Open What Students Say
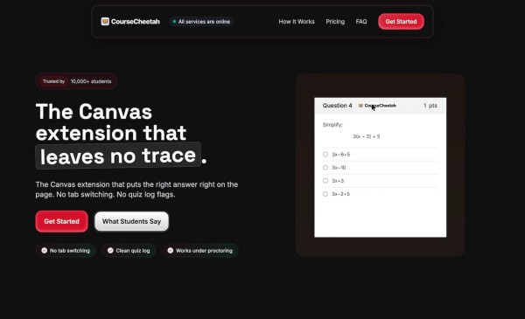This screenshot has width=525, height=319. (131, 221)
